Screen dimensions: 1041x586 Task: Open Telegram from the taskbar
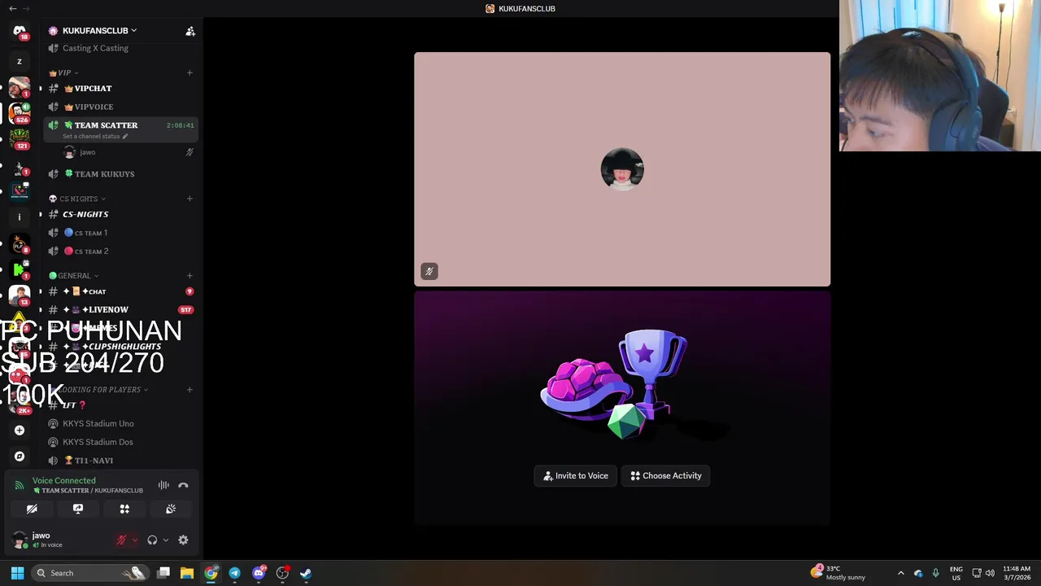pos(234,573)
